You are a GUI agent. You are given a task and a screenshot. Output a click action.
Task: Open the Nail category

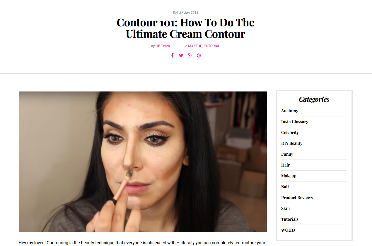coord(285,187)
